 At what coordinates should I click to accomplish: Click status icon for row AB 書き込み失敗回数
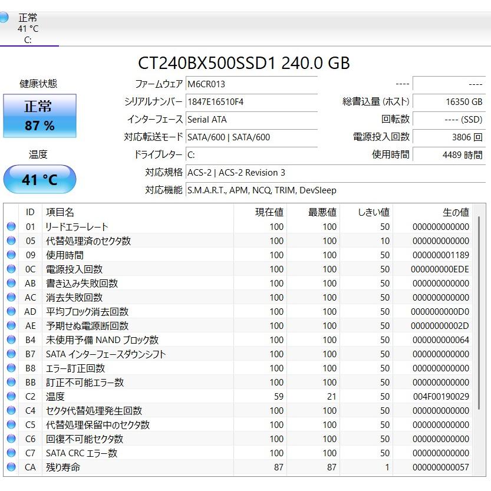[11, 283]
